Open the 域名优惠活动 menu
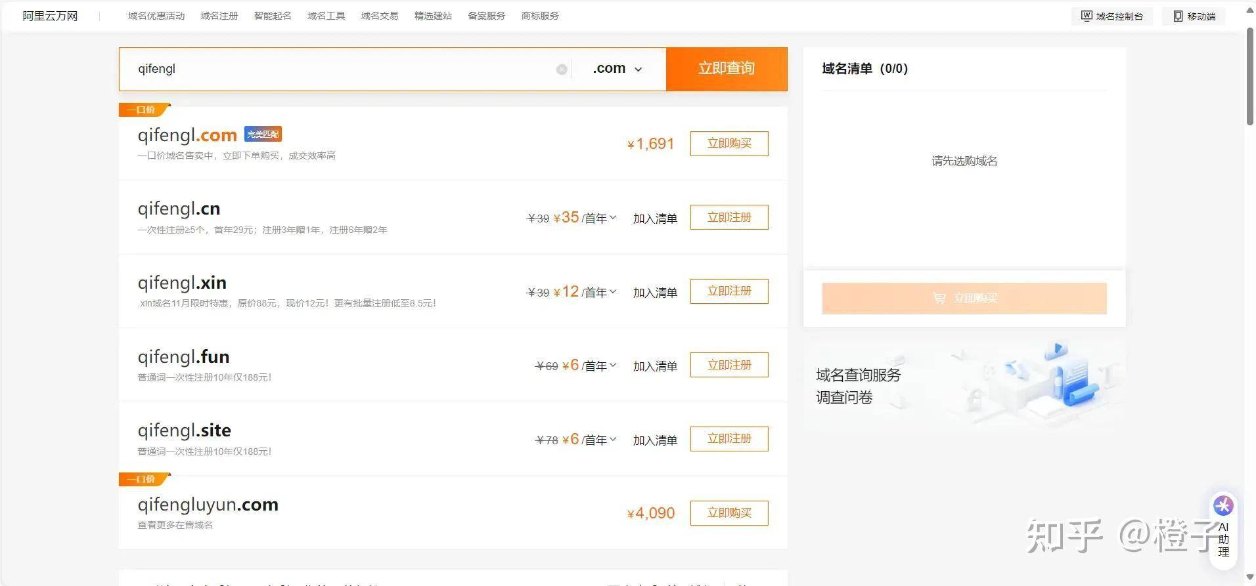The height and width of the screenshot is (586, 1256). 156,16
